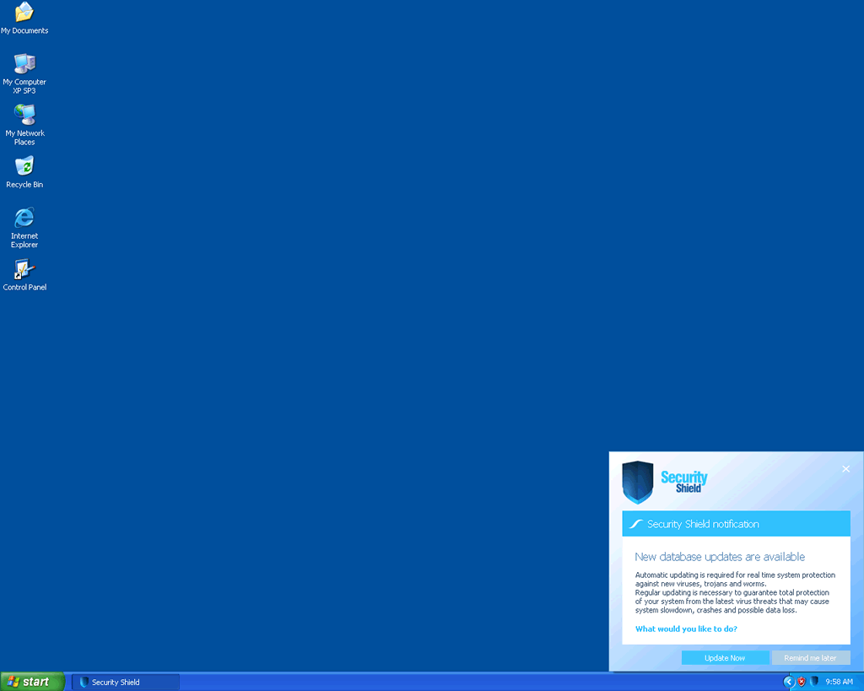Click the Security Shield logo in the popup

coord(665,483)
